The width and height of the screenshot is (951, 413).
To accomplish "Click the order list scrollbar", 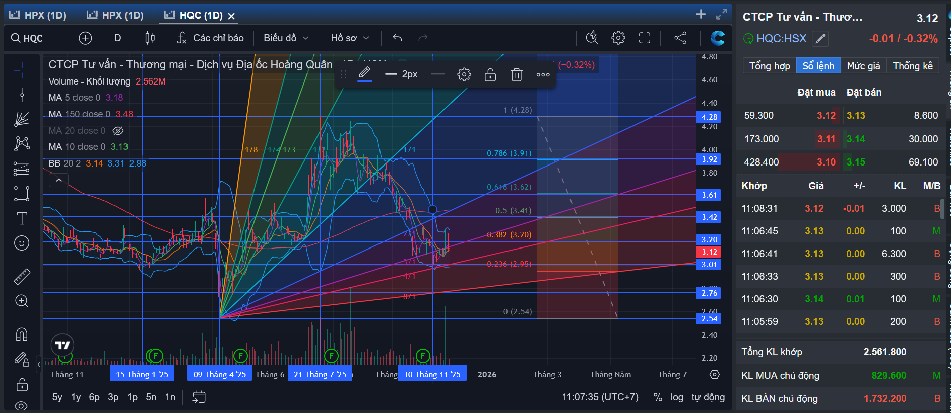I will click(x=943, y=209).
